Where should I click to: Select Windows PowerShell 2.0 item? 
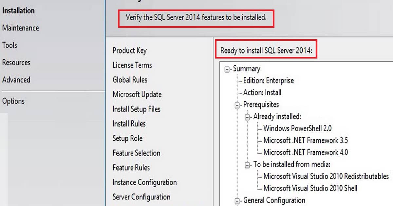pyautogui.click(x=298, y=129)
